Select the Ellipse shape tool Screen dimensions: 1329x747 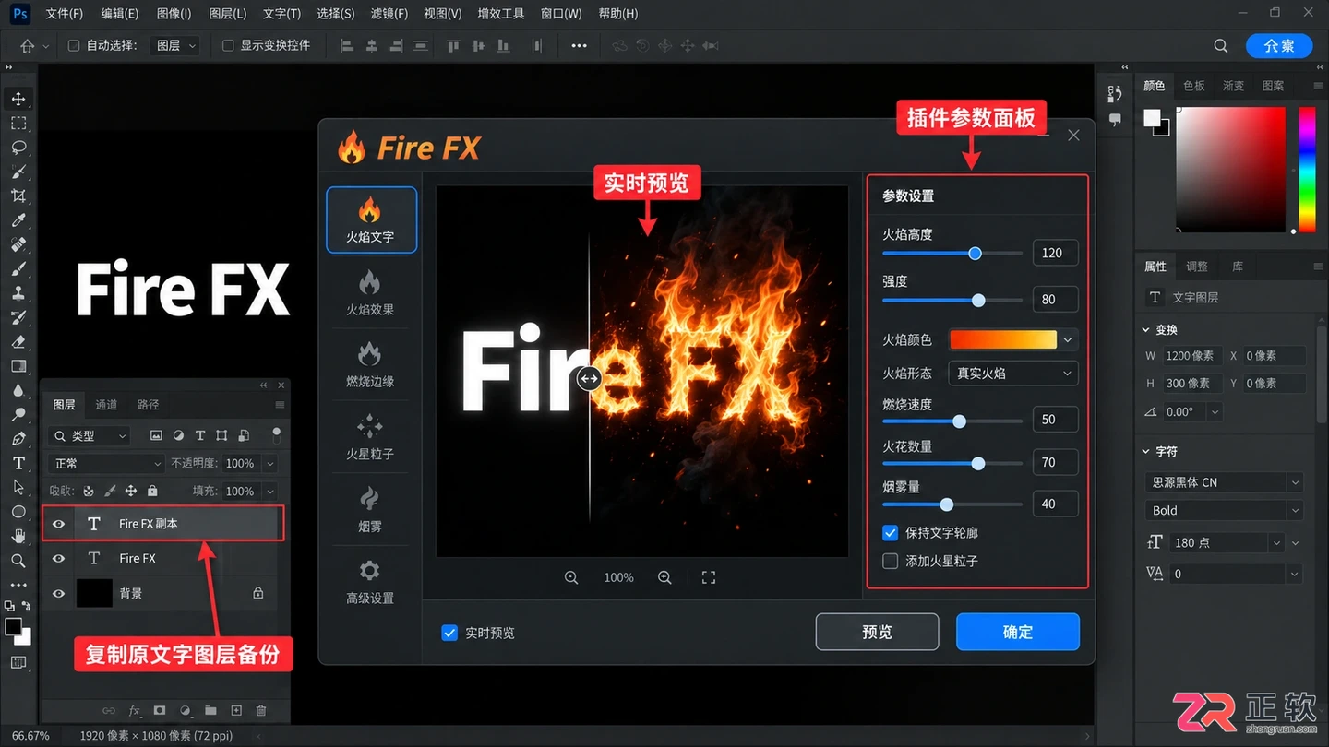tap(18, 512)
